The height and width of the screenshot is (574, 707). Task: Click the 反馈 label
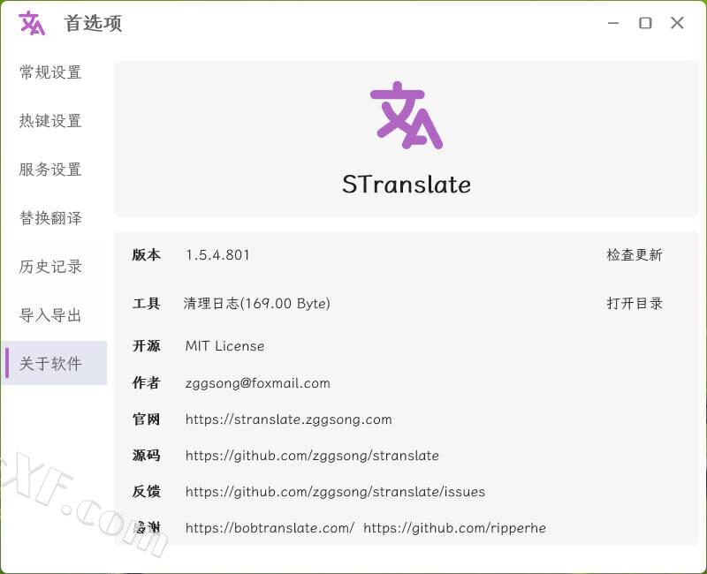coord(146,492)
